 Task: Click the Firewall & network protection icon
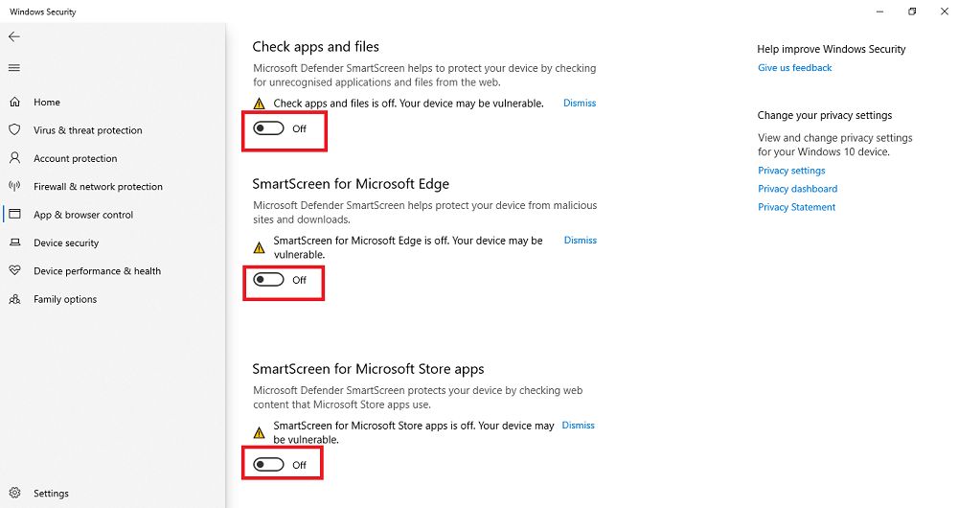pyautogui.click(x=14, y=187)
